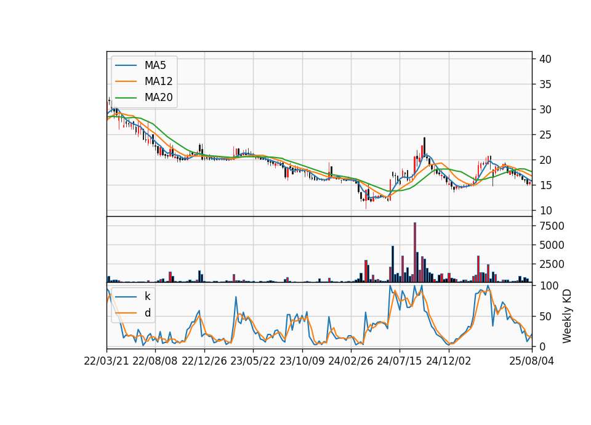
Task: Click the 24/07/15 date label
Action: click(400, 361)
